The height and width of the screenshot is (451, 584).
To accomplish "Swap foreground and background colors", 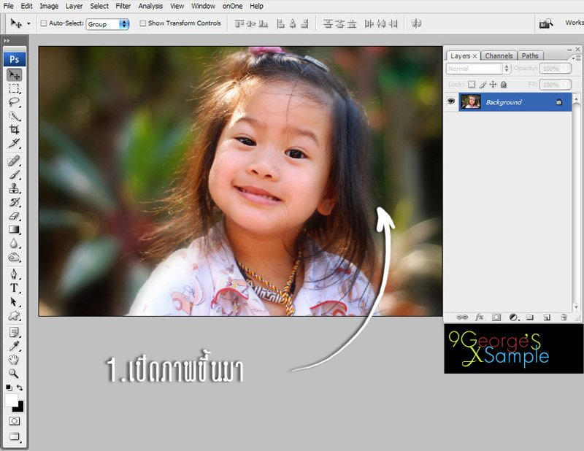I will pyautogui.click(x=20, y=388).
